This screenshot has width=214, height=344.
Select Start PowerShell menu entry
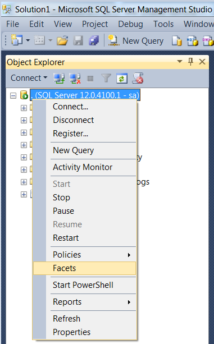(x=84, y=285)
